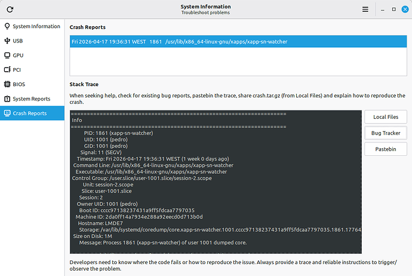
Task: Go to the System Reports page
Action: [x=32, y=99]
